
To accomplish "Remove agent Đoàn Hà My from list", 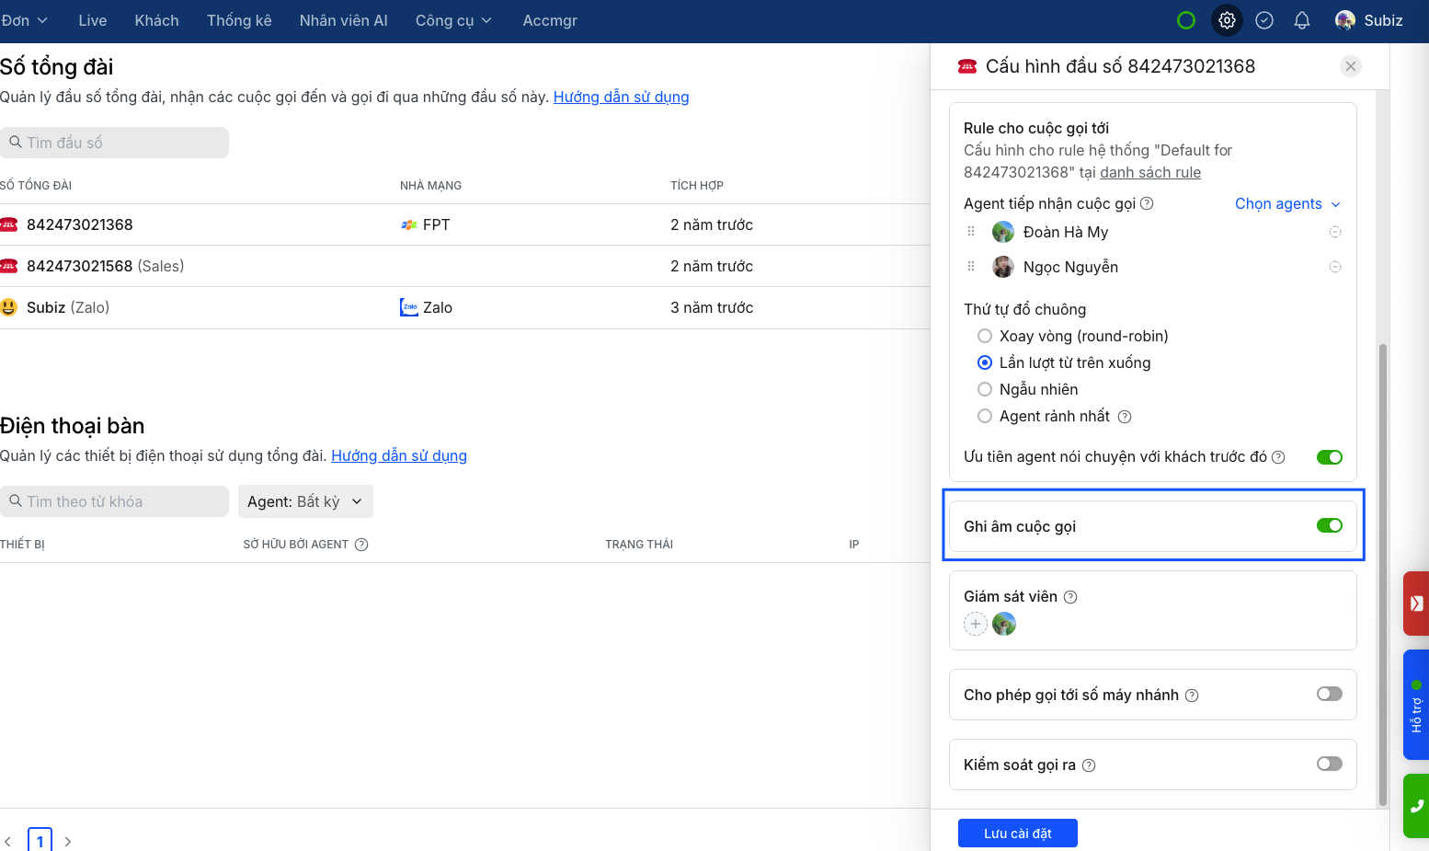I will [x=1335, y=232].
